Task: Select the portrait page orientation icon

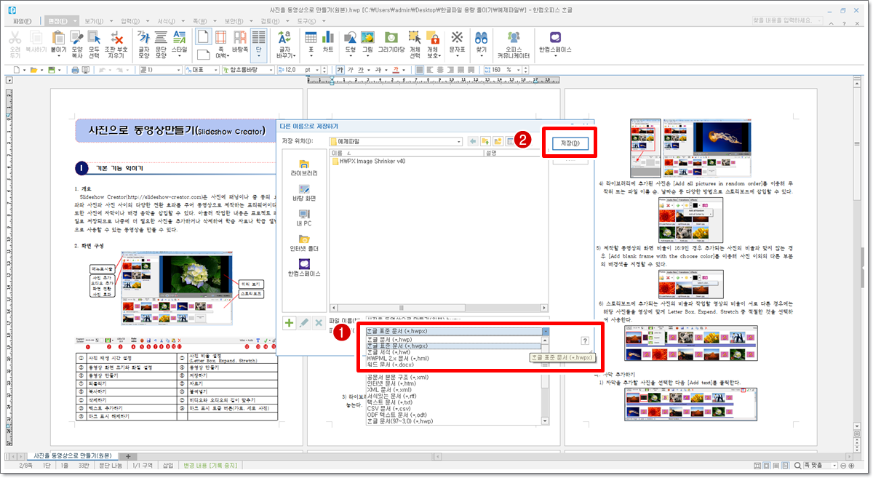Action: (204, 36)
